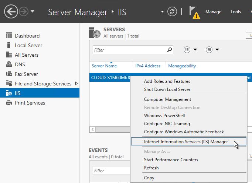Image resolution: width=252 pixels, height=183 pixels.
Task: Expand File and Storage Services arrow
Action: (x=76, y=84)
